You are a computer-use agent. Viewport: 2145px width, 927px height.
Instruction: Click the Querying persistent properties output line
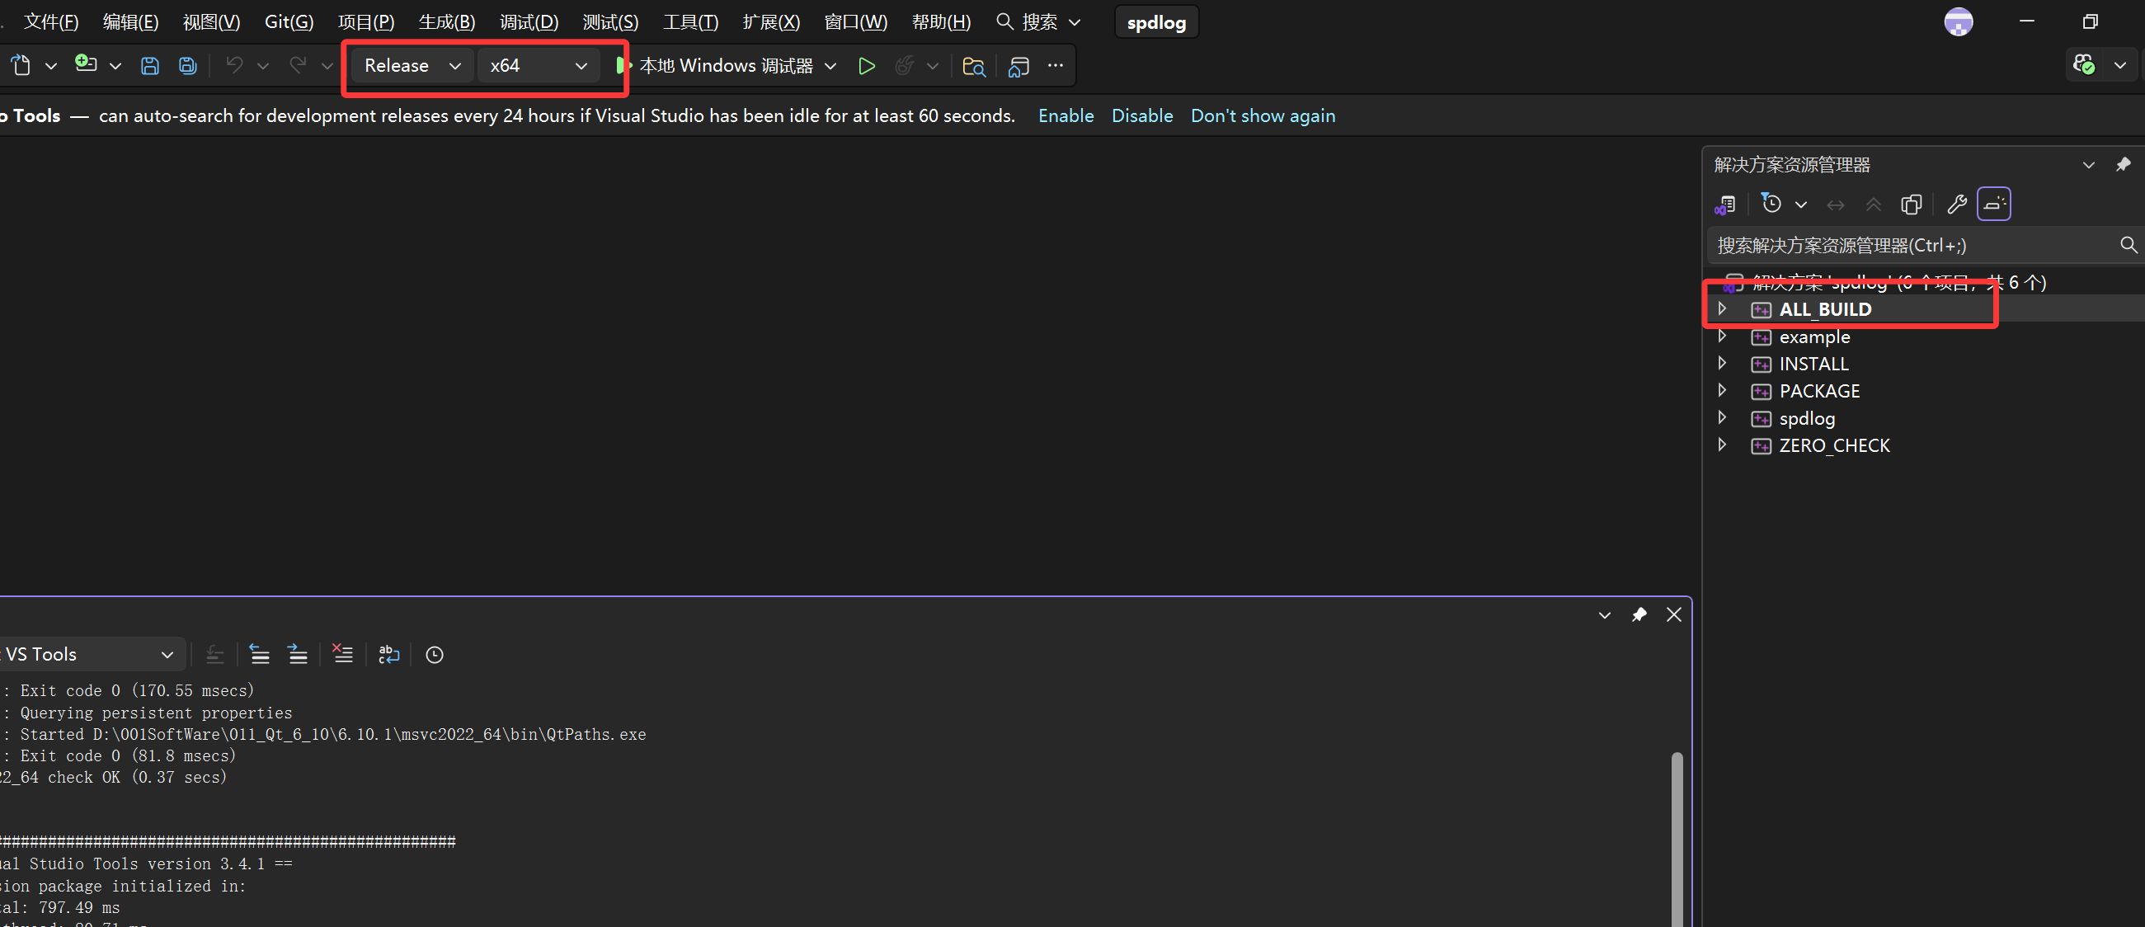156,713
